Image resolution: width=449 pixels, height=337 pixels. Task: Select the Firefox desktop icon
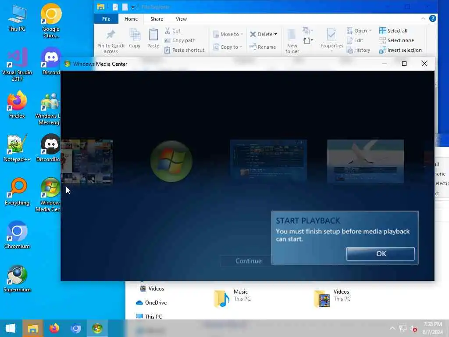[17, 104]
